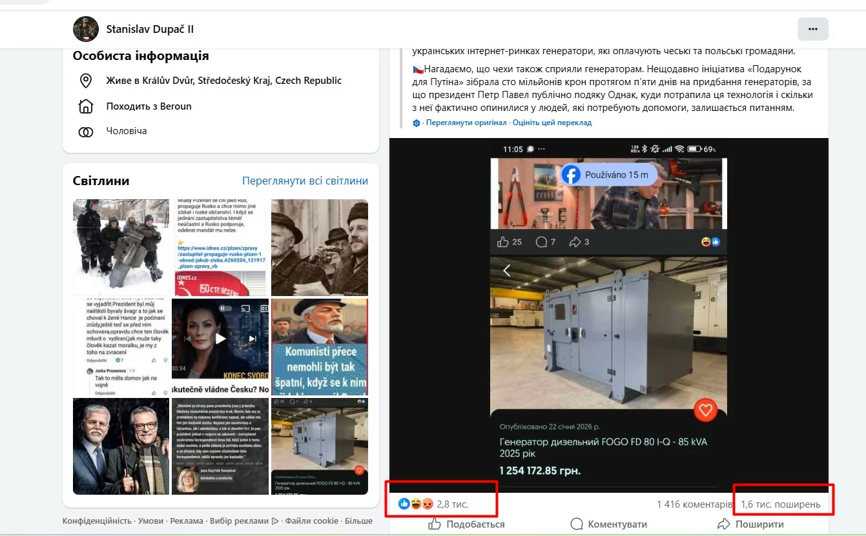Open the 1,6 тис. поширень count
Image resolution: width=866 pixels, height=536 pixels.
pyautogui.click(x=780, y=504)
